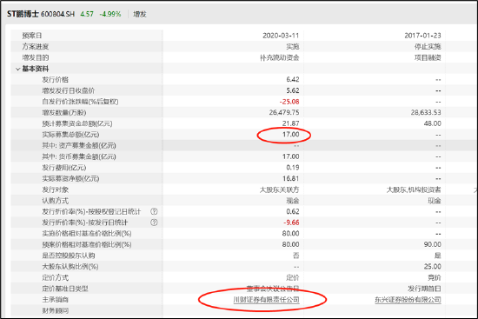Click 预案价格 ratio value 90.00
Image resolution: width=478 pixels, height=319 pixels.
pyautogui.click(x=433, y=244)
